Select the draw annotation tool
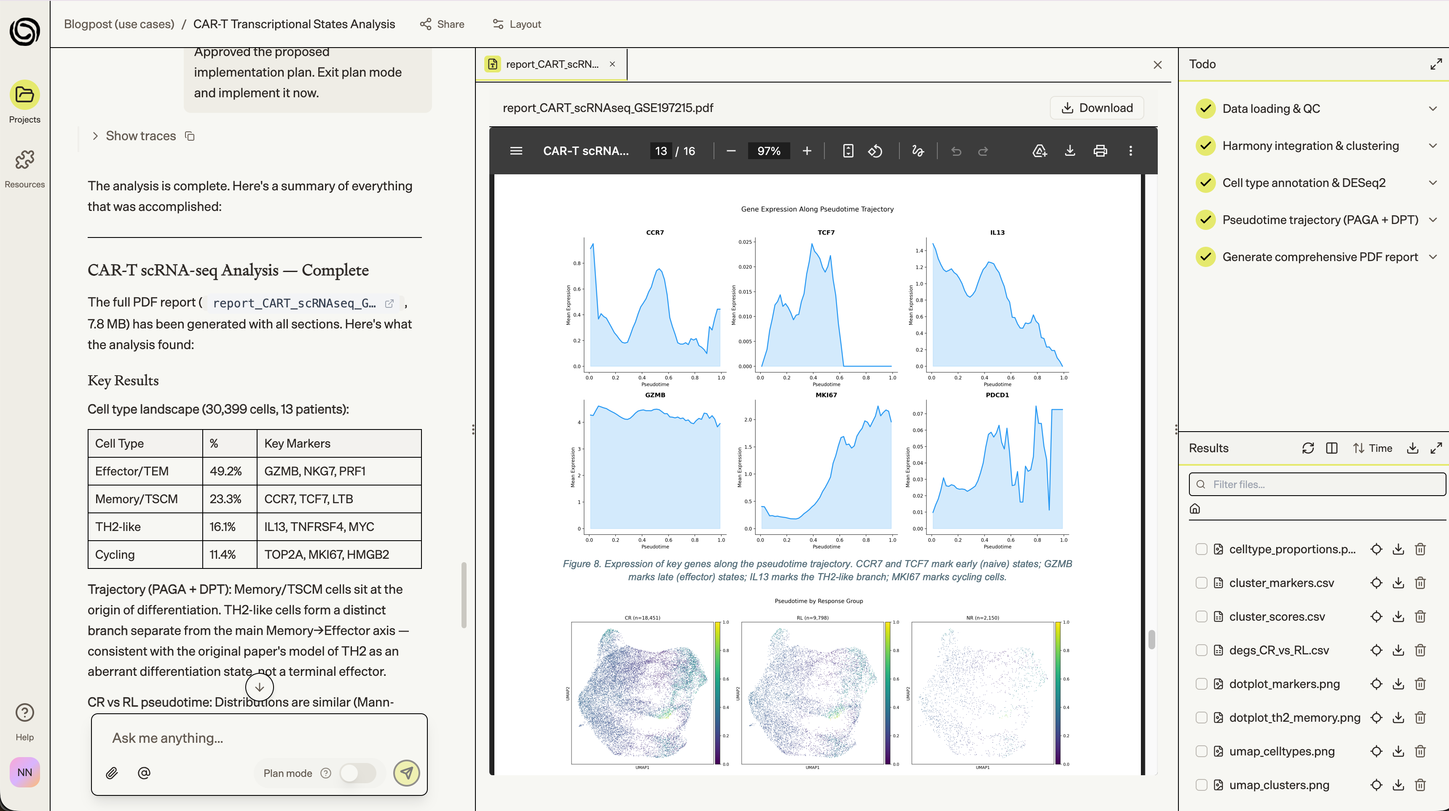1449x811 pixels. [918, 151]
